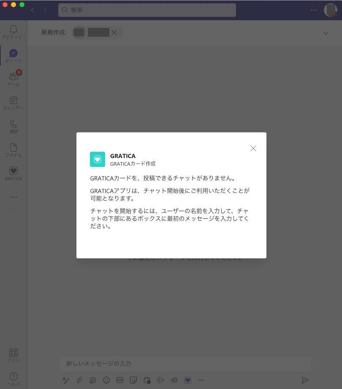Open the カレンダー (Calendar) view
The image size is (342, 389).
tap(14, 103)
